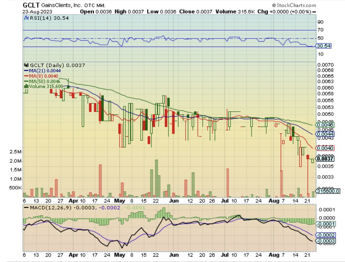Click the 0.0070 price axis label

326,65
